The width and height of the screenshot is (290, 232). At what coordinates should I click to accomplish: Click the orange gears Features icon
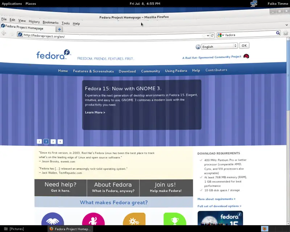point(134,219)
